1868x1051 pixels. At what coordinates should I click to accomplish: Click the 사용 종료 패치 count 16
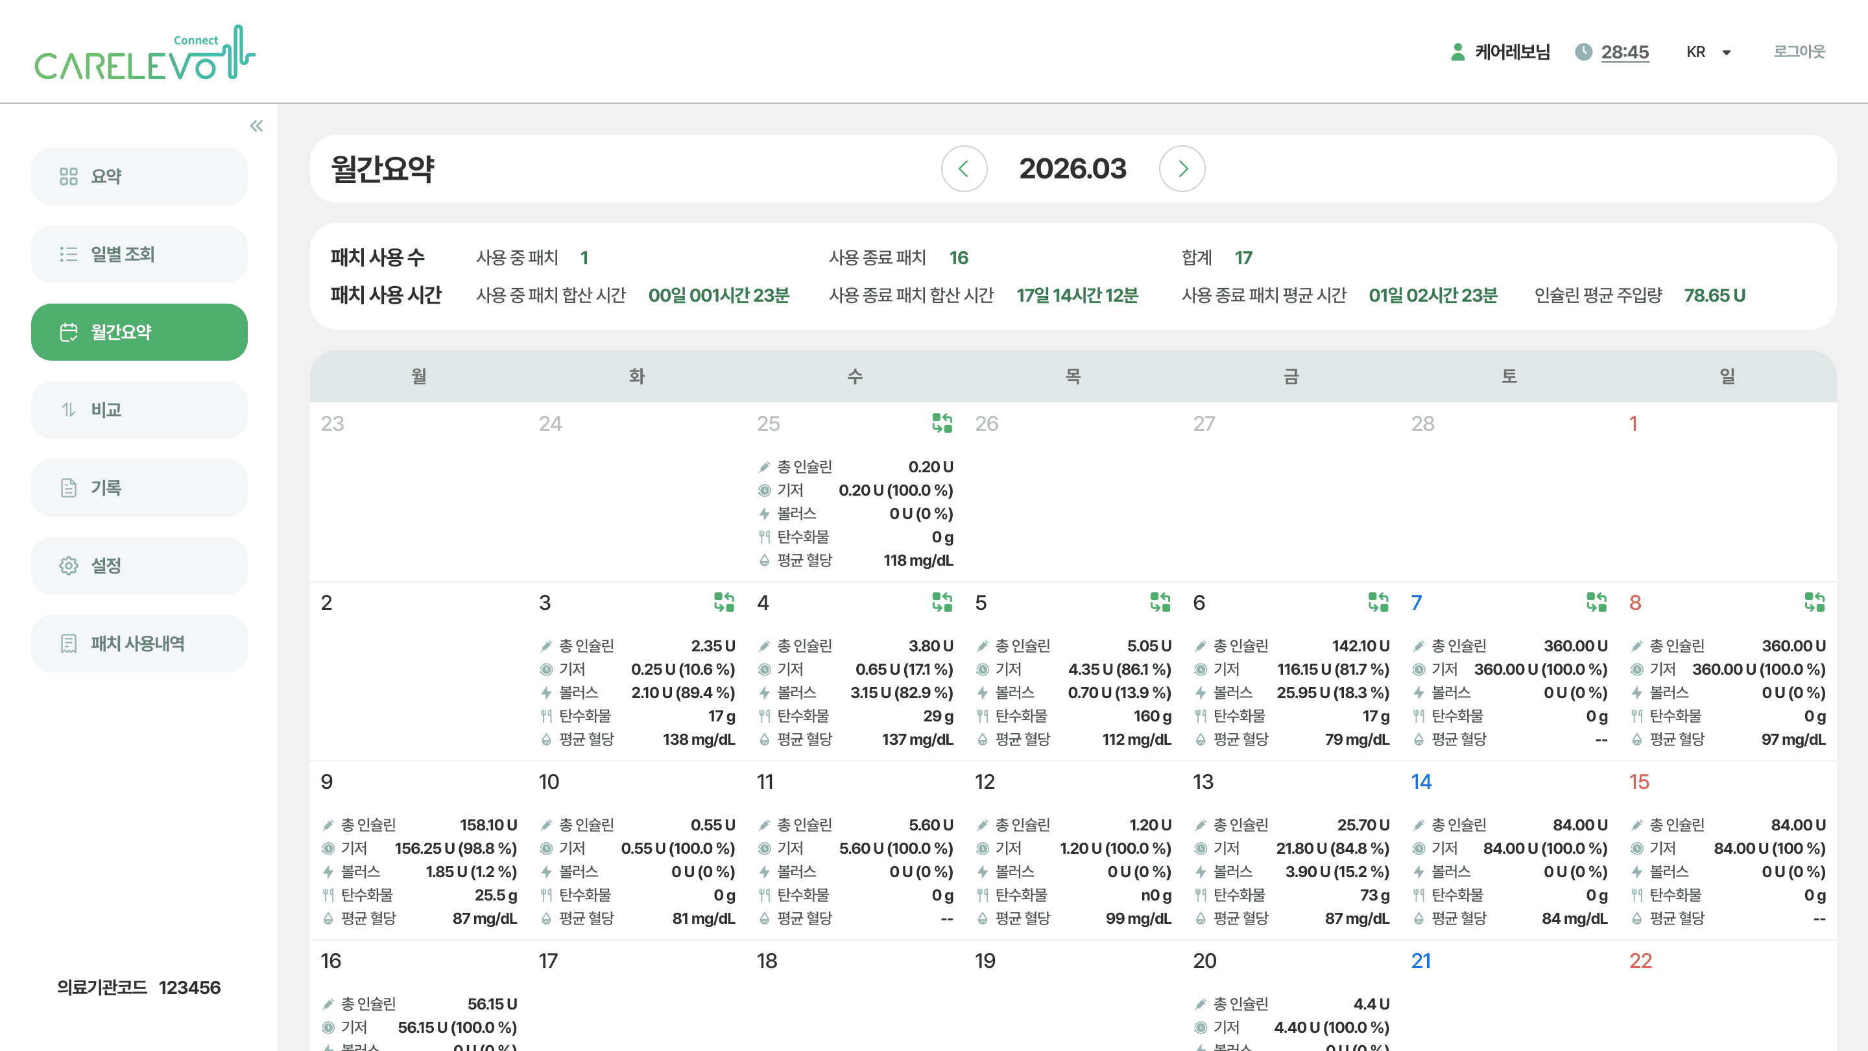coord(959,258)
